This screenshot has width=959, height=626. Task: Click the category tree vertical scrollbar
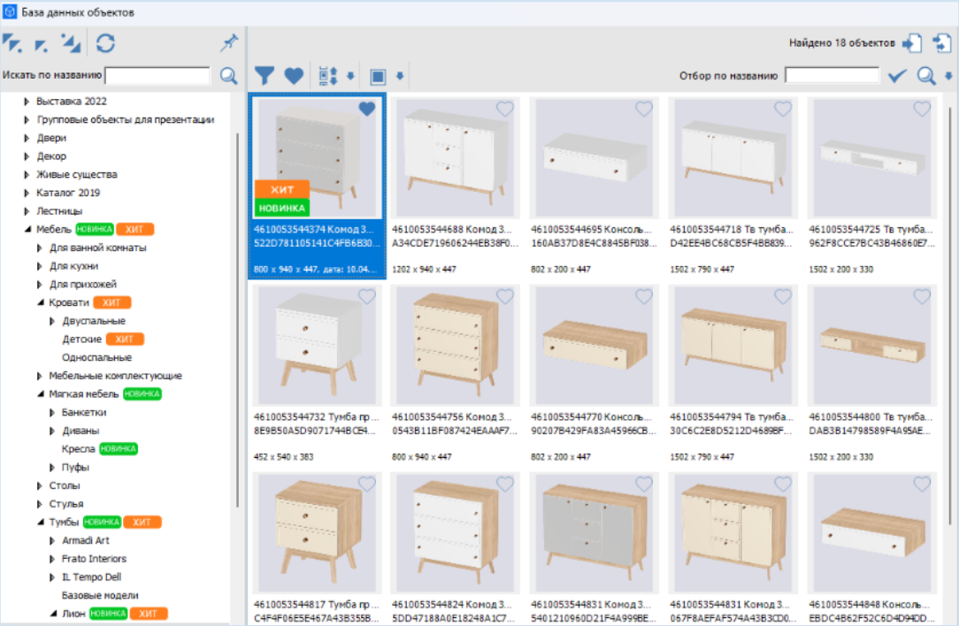pyautogui.click(x=237, y=320)
